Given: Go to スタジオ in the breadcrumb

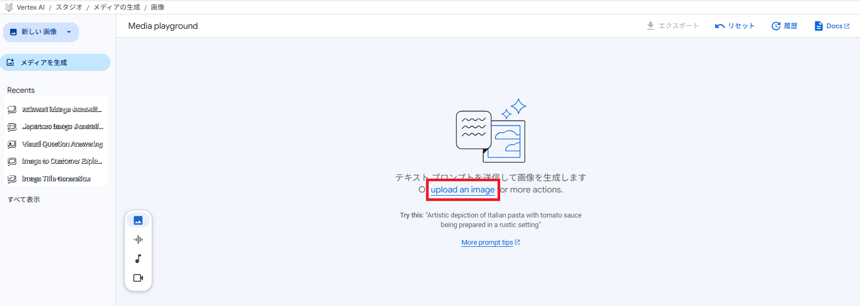Looking at the screenshot, I should click(x=69, y=7).
